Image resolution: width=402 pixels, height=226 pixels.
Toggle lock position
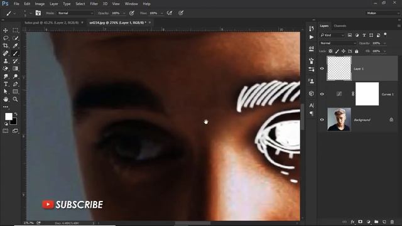pyautogui.click(x=344, y=51)
